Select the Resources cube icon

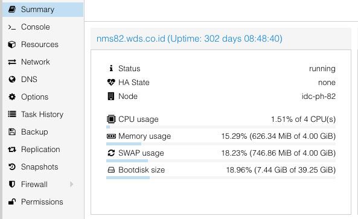[x=12, y=45]
